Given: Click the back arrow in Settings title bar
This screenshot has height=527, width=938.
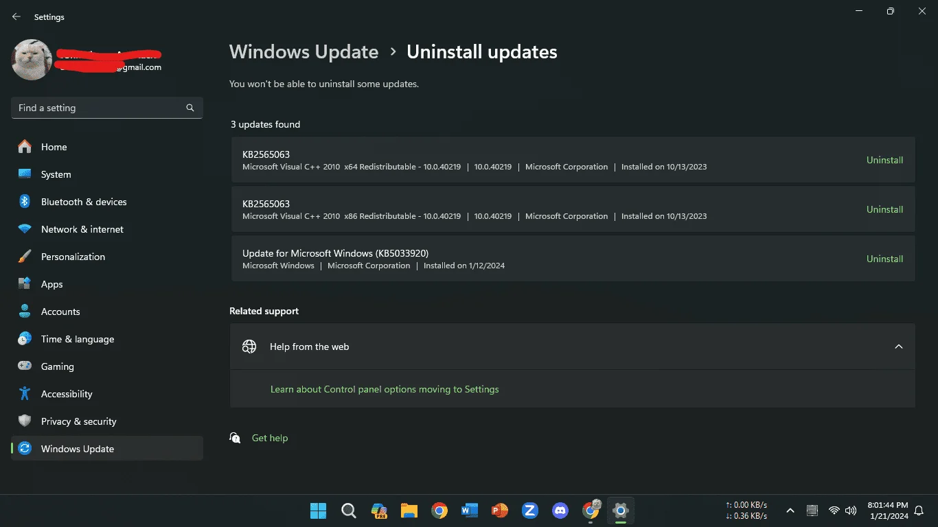Looking at the screenshot, I should pyautogui.click(x=16, y=16).
